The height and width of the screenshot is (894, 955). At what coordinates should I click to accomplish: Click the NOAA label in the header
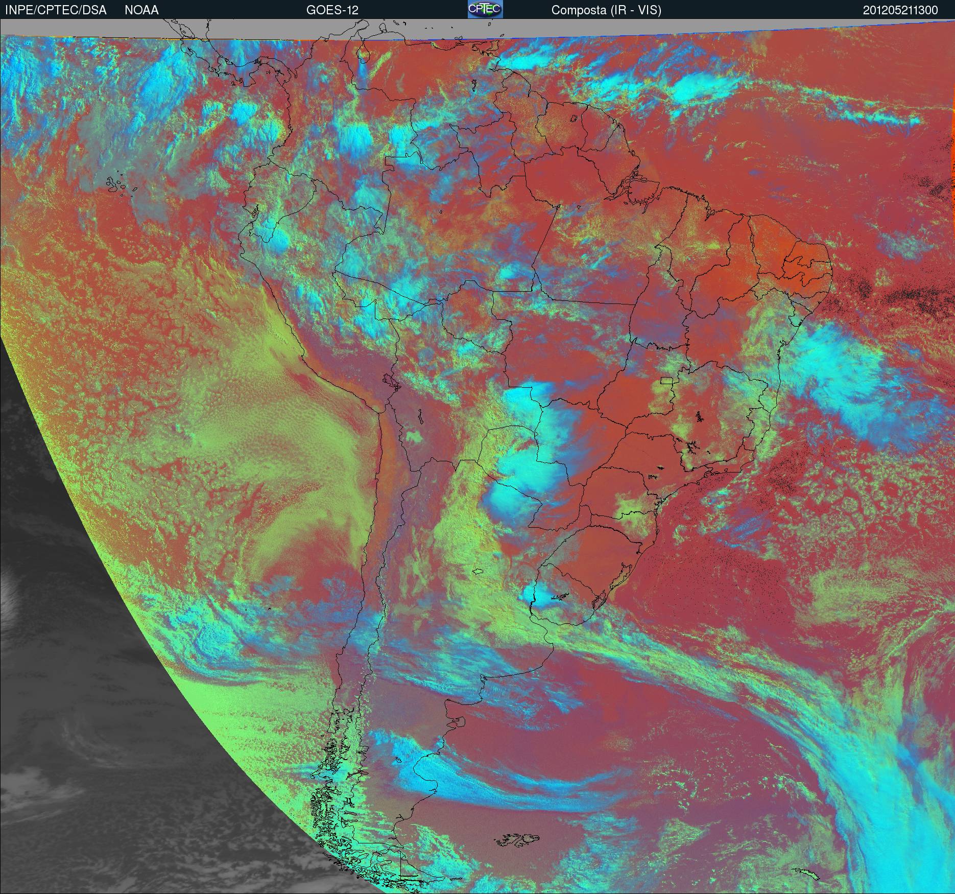click(x=141, y=10)
